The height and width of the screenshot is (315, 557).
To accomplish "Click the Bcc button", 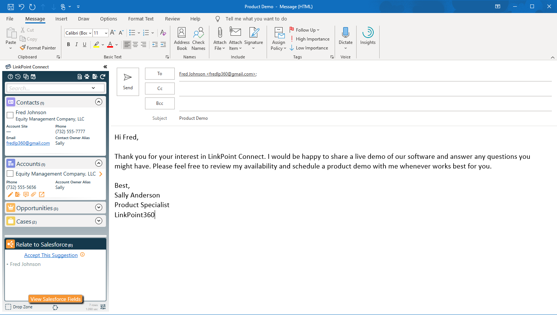I will 160,103.
